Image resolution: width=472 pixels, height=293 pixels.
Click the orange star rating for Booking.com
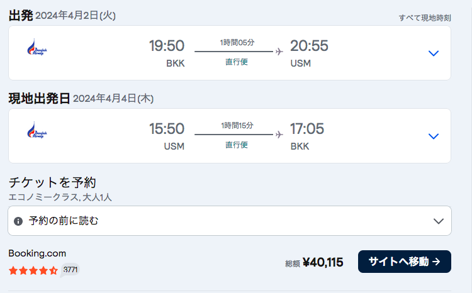[33, 270]
